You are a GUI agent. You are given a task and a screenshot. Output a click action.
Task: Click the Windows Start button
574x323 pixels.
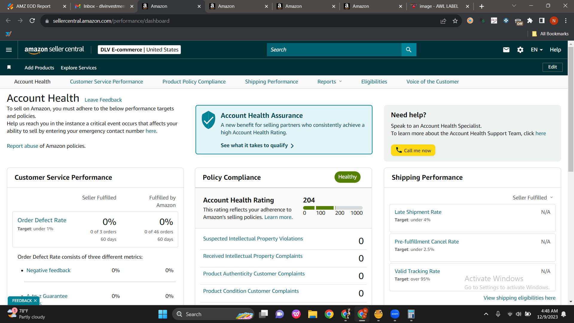coord(163,314)
